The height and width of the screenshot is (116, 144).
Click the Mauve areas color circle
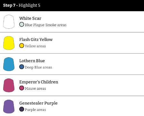pos(21,88)
